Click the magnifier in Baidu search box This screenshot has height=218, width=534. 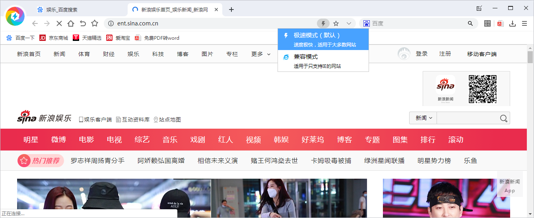tap(470, 23)
